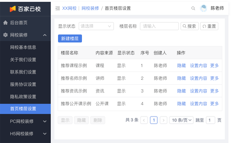Image resolution: width=231 pixels, height=143 pixels.
Task: Toggle the sidebar collapse icon in header
Action: coord(58,8)
